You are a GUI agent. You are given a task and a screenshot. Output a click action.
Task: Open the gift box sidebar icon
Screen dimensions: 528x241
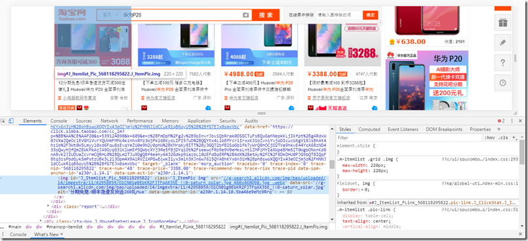tap(502, 22)
